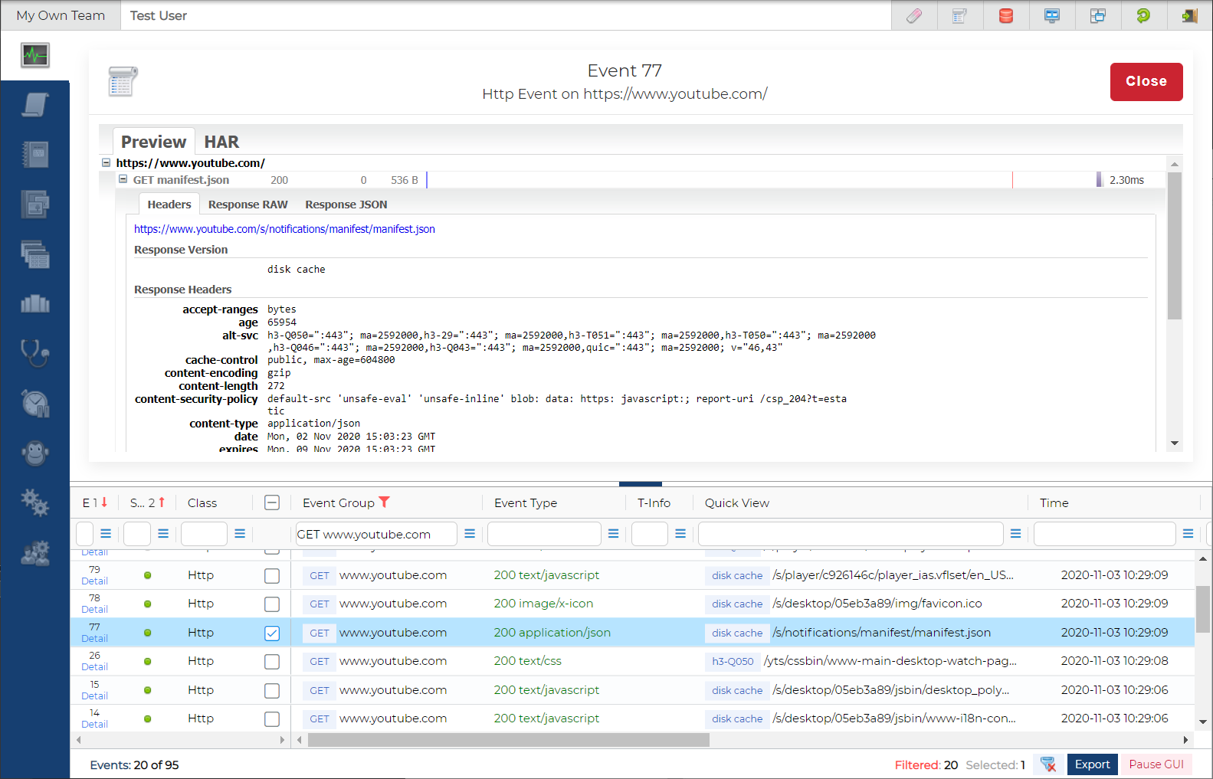The height and width of the screenshot is (779, 1213).
Task: Open the stacked windows sidebar icon
Action: pos(35,205)
